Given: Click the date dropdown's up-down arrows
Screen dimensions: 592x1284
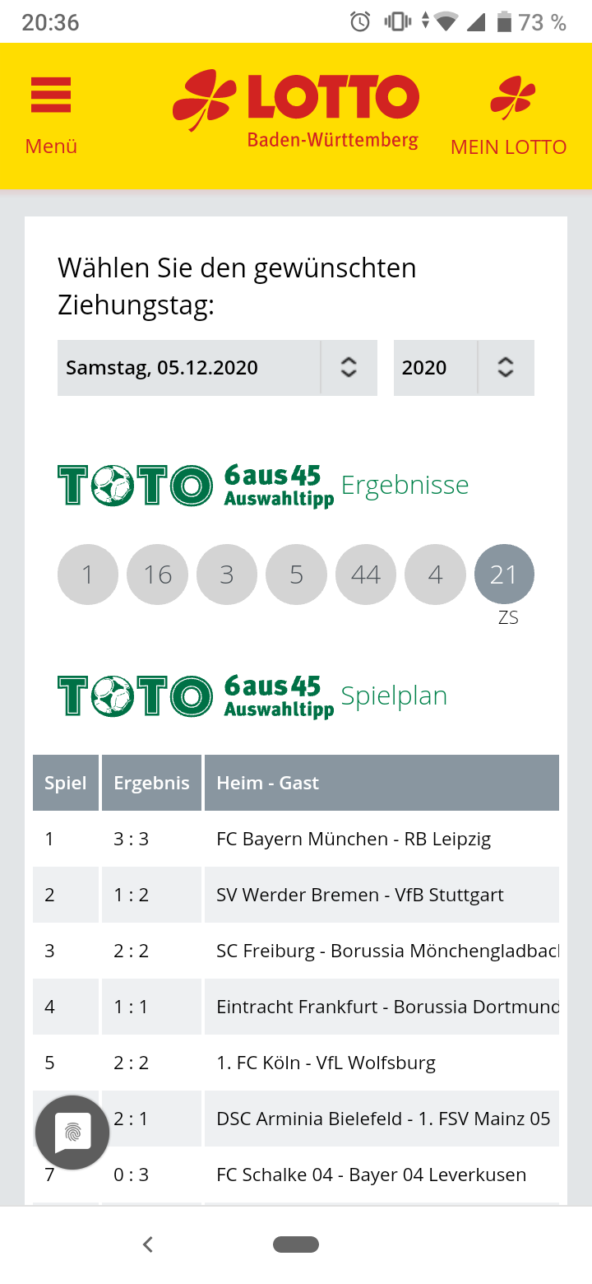Looking at the screenshot, I should [x=349, y=368].
